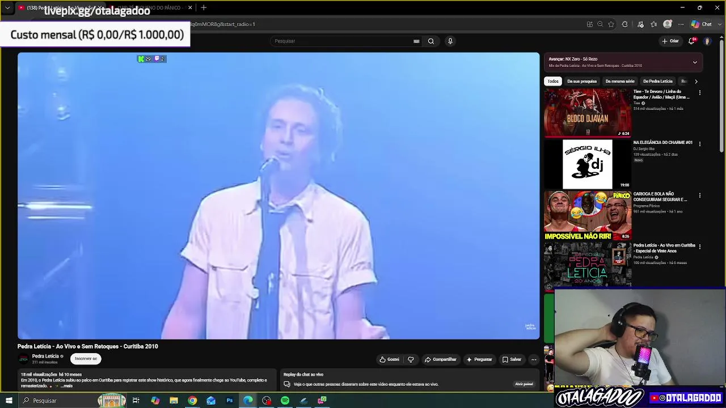Screen dimensions: 726x408
Task: Open CARIOCA E BOLA NÃO CONSEGUIRAM video title
Action: click(661, 197)
